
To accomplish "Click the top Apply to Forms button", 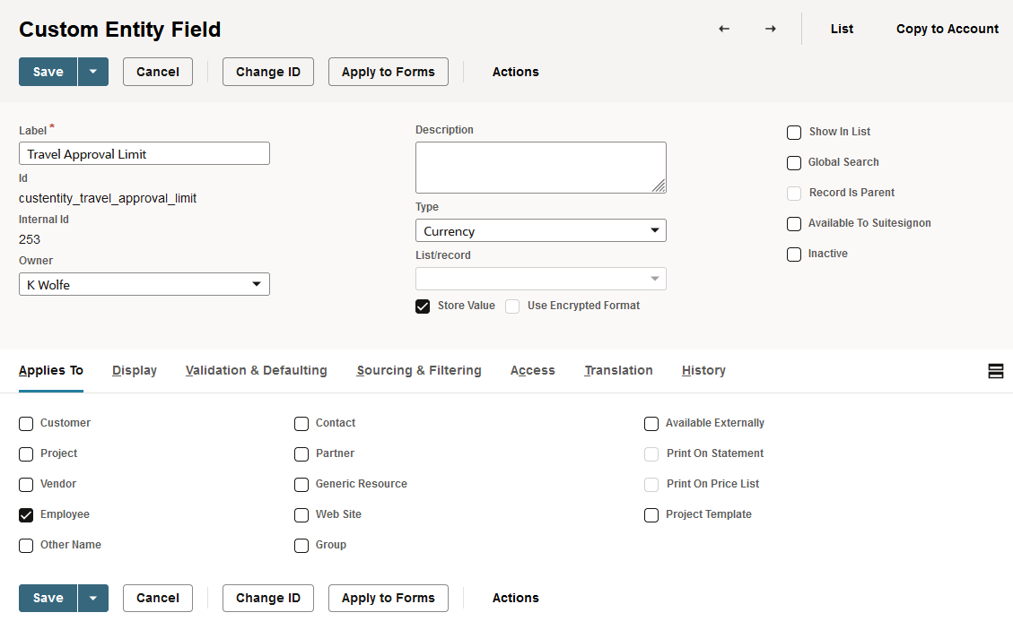I will [x=388, y=72].
